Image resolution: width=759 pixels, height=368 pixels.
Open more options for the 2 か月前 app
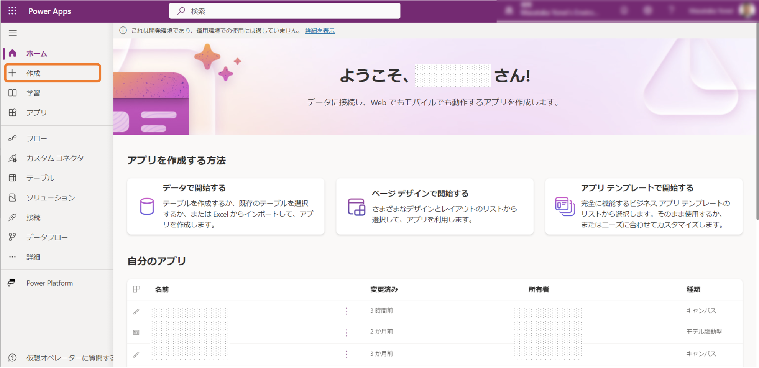click(x=347, y=332)
